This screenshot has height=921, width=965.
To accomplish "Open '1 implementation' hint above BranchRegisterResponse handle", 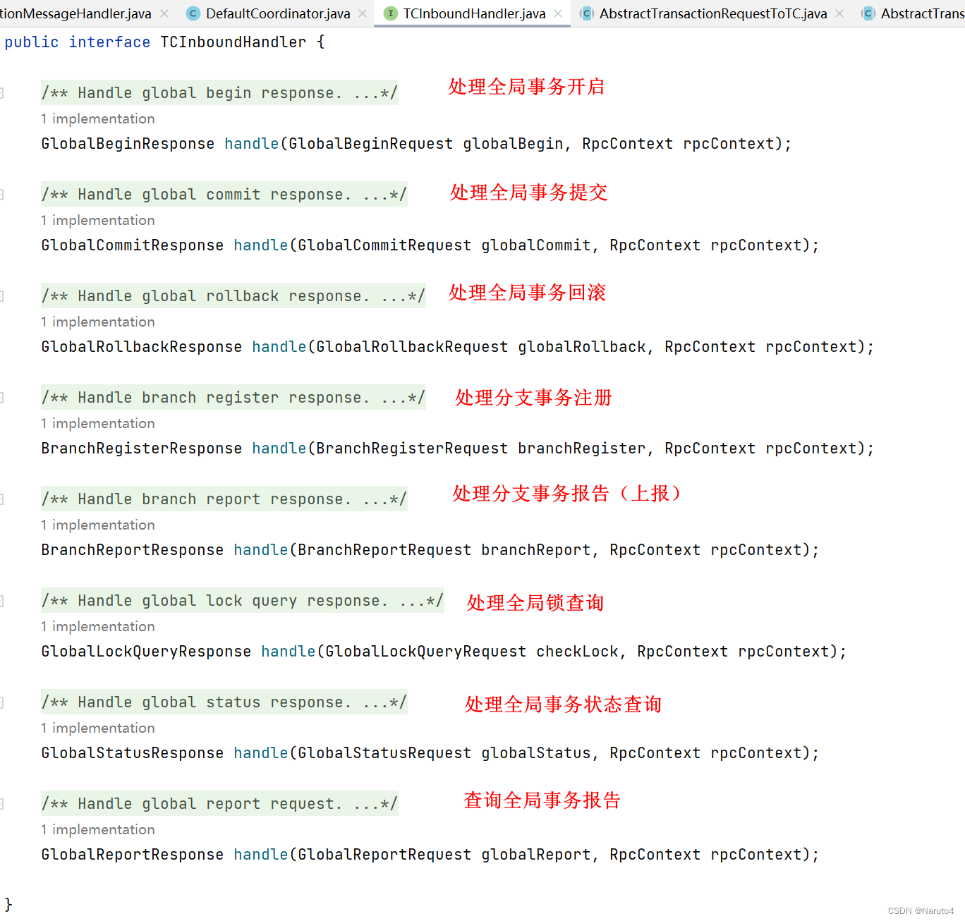I will (x=97, y=423).
